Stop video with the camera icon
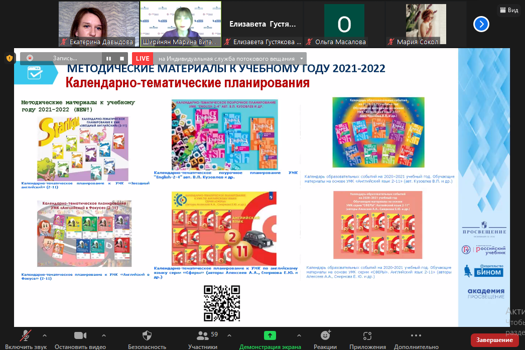525x350 pixels. [x=80, y=335]
